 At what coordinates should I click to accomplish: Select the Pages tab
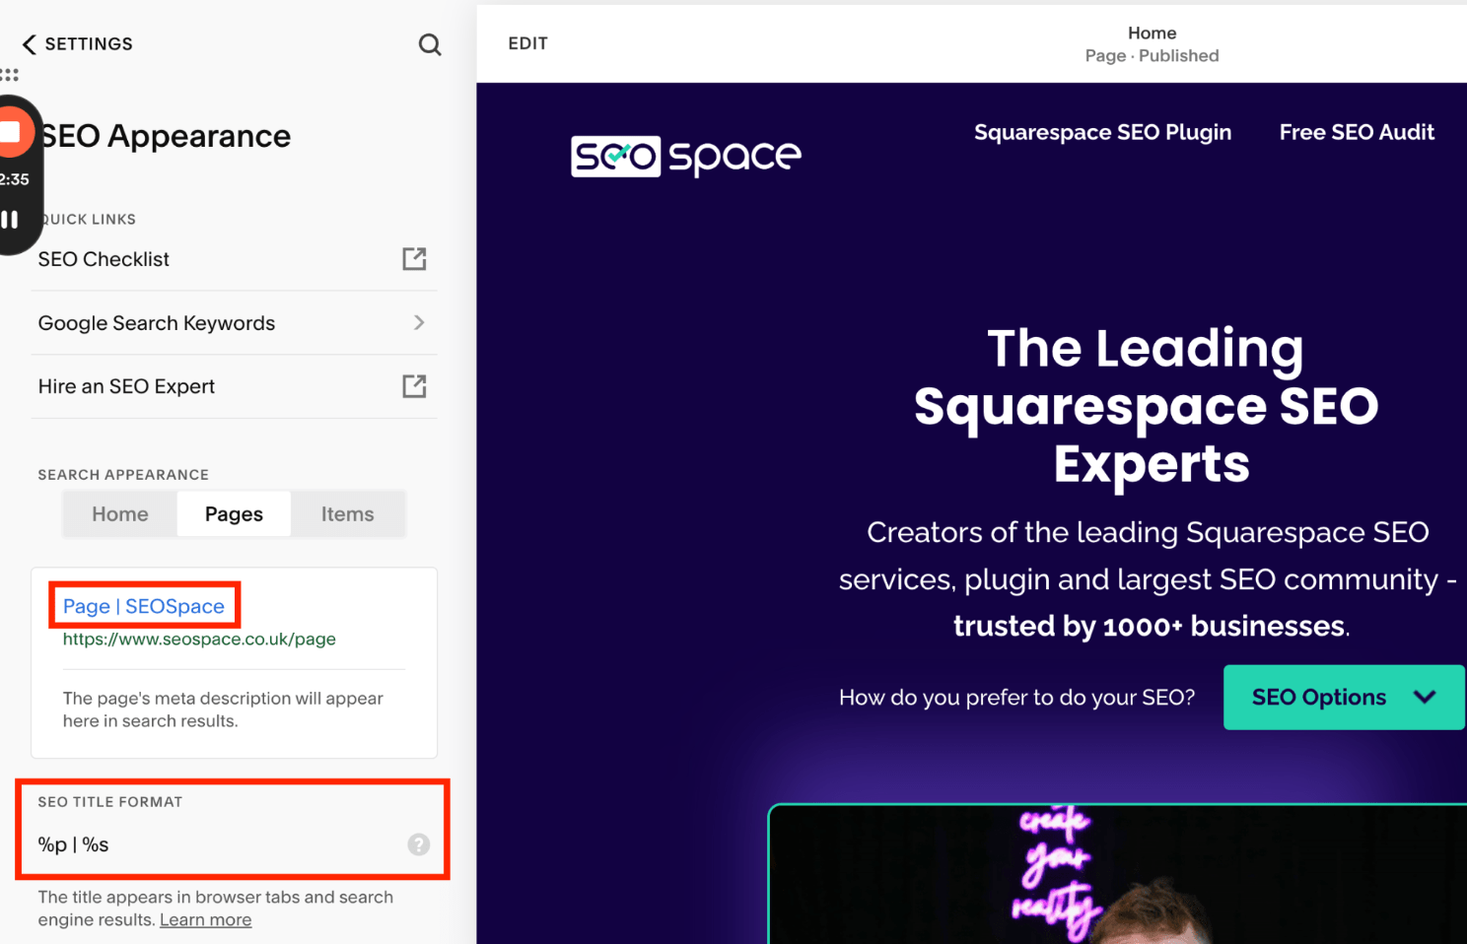click(233, 513)
